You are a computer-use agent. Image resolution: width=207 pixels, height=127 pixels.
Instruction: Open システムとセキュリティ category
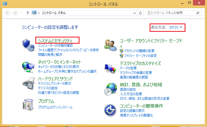coord(55,40)
